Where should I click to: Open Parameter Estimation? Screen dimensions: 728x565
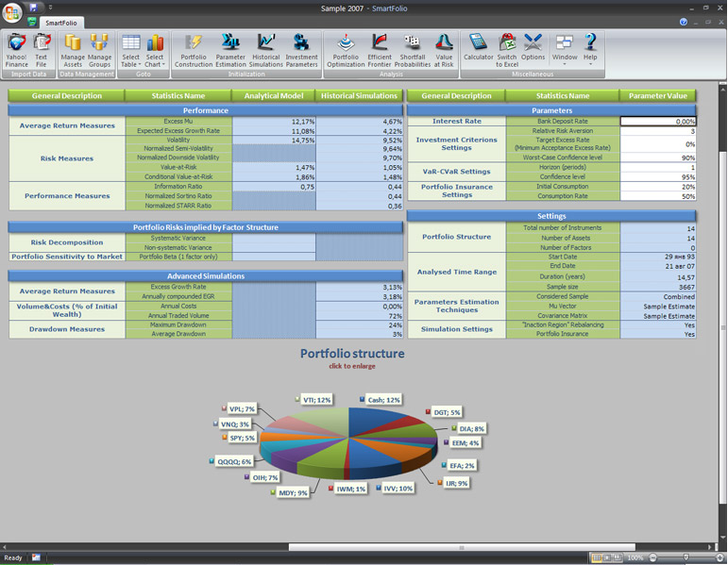click(230, 51)
